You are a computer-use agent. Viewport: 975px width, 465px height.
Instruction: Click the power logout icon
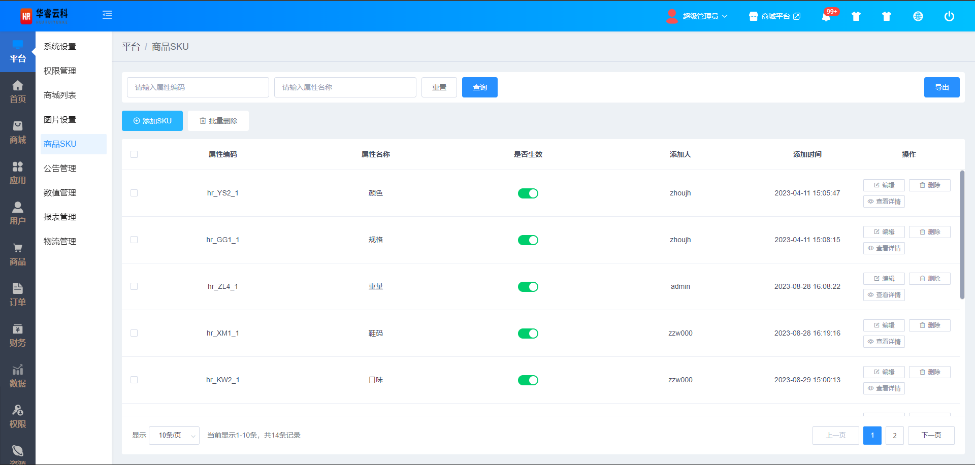[949, 16]
